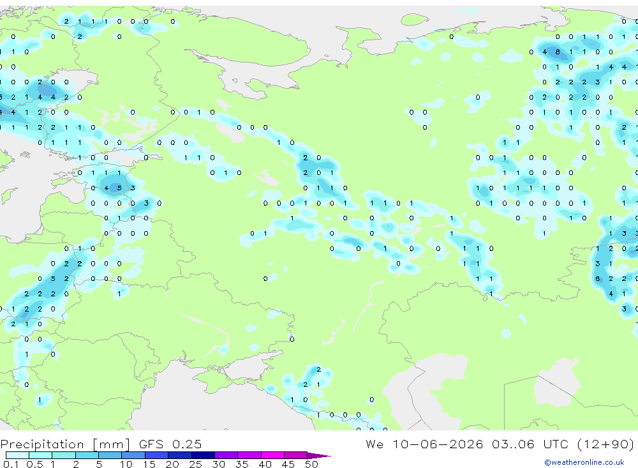Select the 15–20 mm legend color swatch
Screen dimensions: 638x468
click(157, 455)
